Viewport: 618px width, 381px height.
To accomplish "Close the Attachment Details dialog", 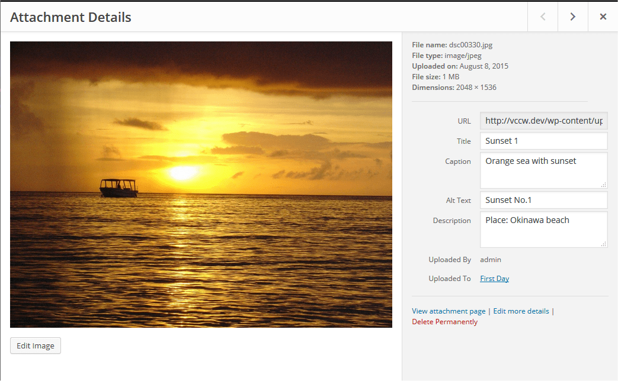I will pyautogui.click(x=603, y=17).
